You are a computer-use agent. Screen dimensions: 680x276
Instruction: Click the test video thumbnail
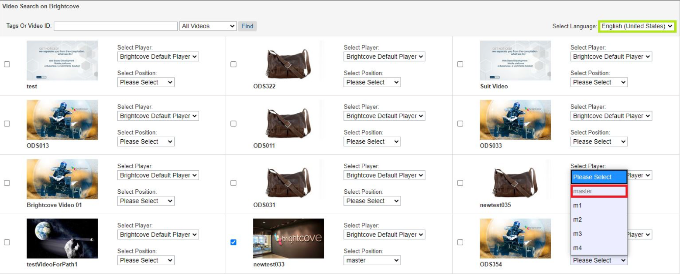[x=62, y=61]
